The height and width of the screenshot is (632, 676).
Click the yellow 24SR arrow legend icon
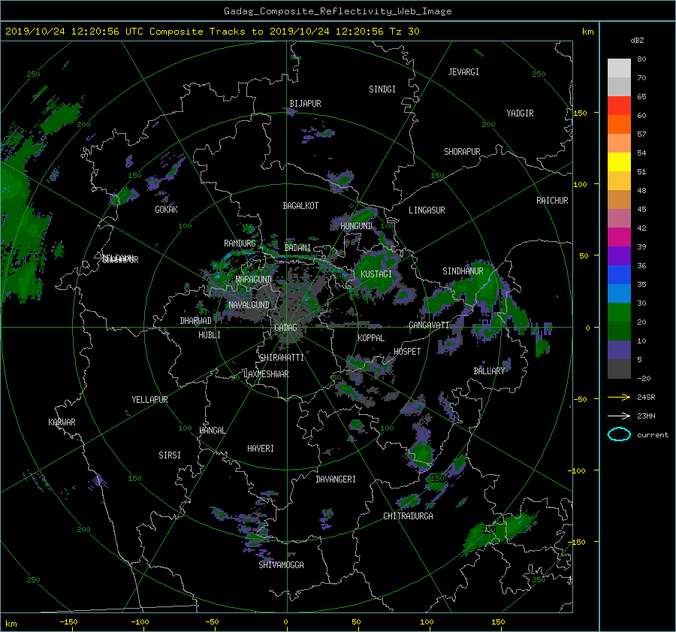pyautogui.click(x=619, y=397)
